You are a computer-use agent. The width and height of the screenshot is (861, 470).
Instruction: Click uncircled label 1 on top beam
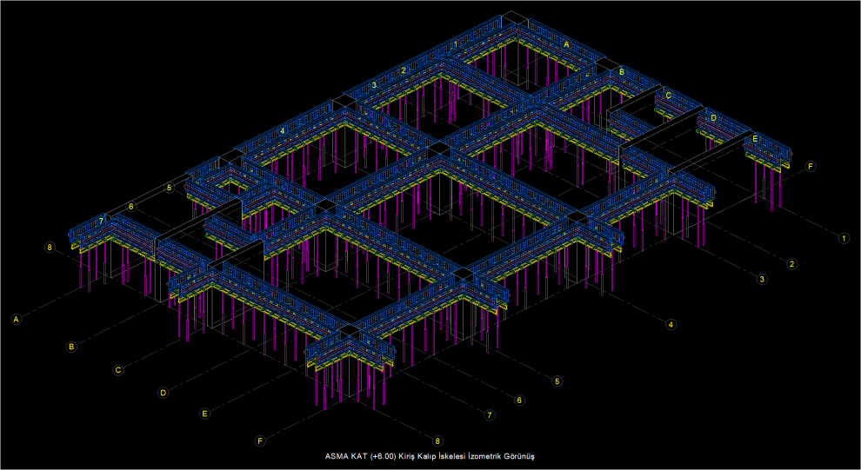(x=456, y=44)
